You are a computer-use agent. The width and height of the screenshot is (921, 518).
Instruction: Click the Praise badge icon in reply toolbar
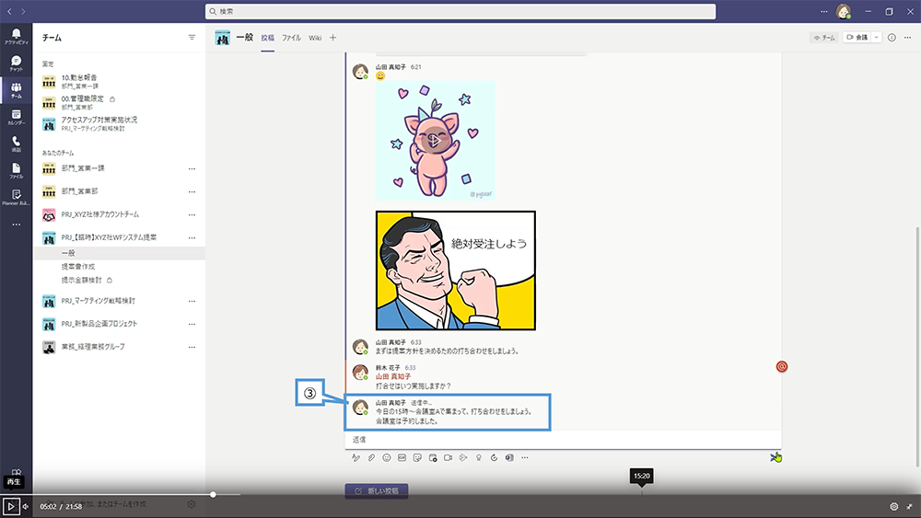[479, 457]
